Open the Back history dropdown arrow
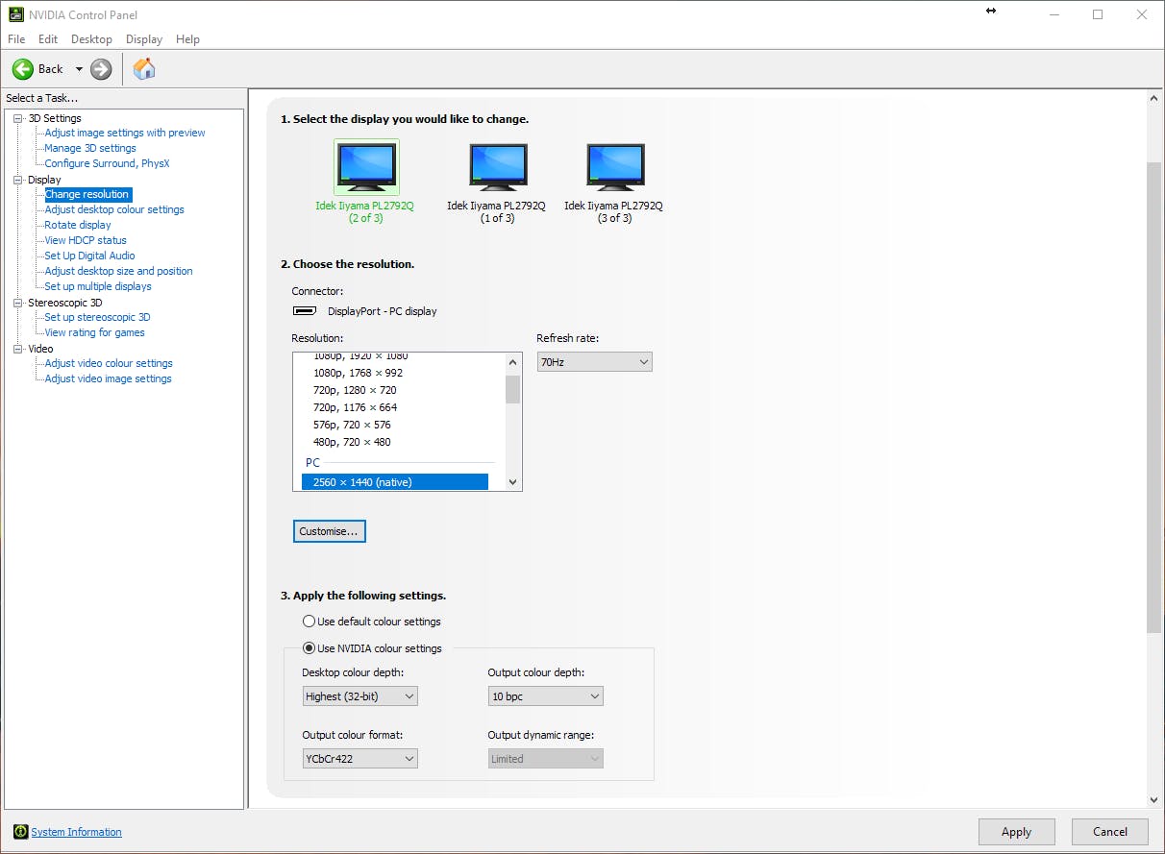 [x=79, y=69]
